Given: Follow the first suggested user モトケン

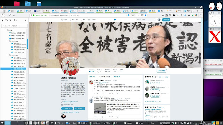Looking at the screenshot, I should [155, 83].
